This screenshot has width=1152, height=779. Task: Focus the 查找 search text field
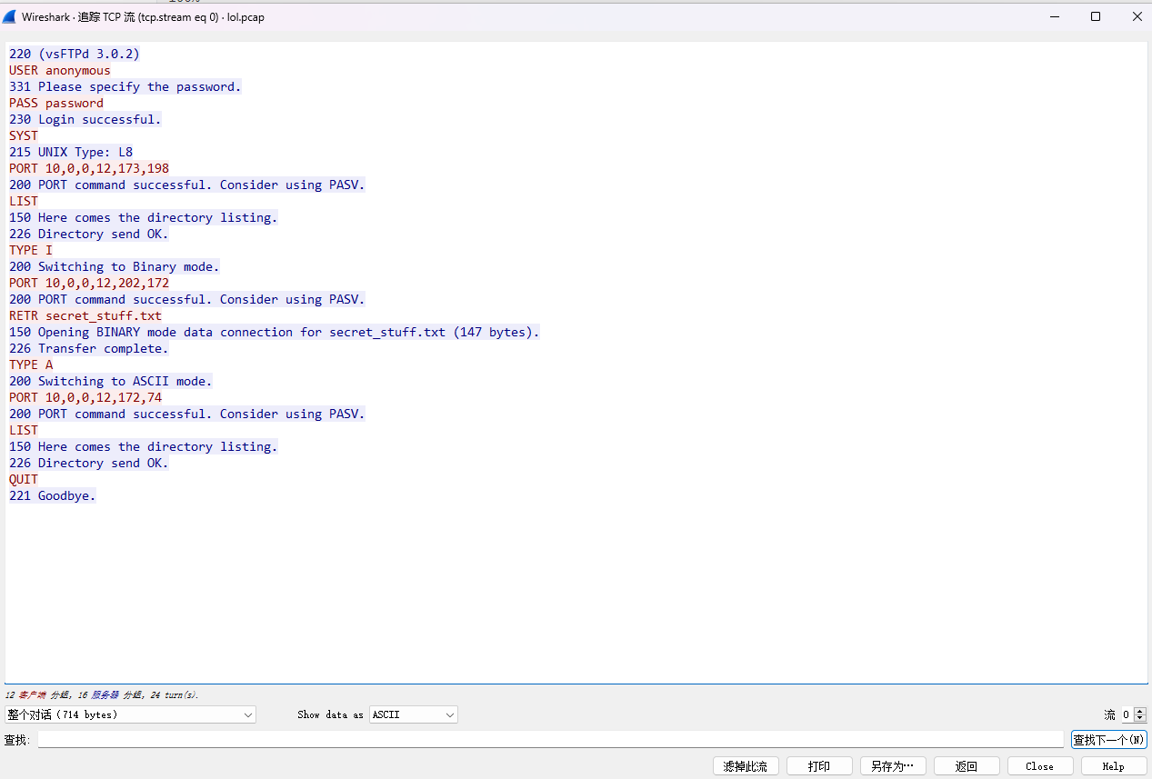[550, 740]
